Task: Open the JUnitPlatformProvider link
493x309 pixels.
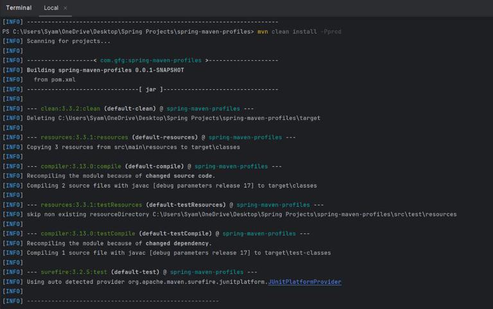Action: [305, 282]
